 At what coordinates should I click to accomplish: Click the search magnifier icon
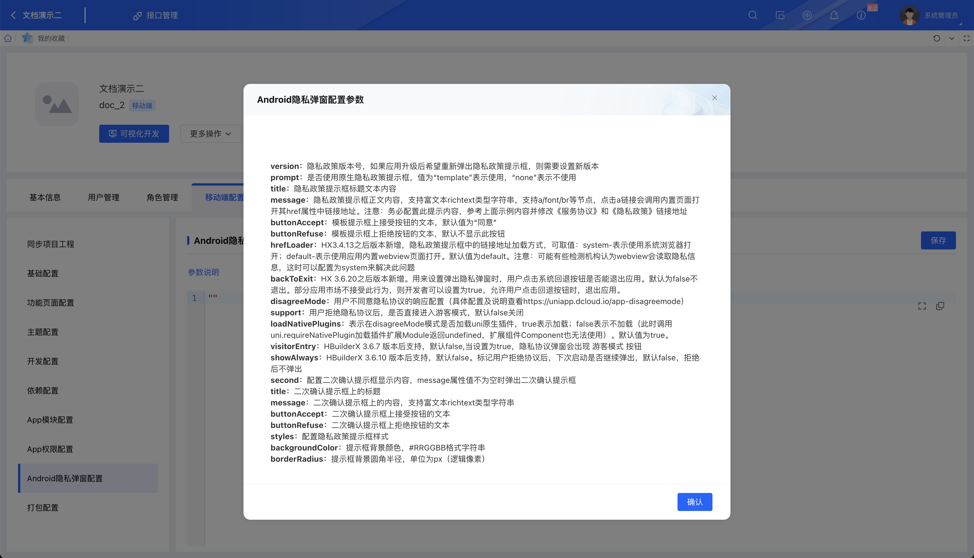tap(753, 15)
